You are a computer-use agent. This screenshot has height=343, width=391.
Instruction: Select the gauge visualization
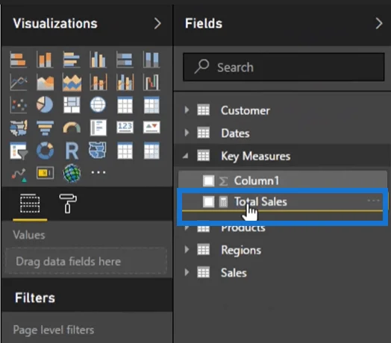[72, 128]
